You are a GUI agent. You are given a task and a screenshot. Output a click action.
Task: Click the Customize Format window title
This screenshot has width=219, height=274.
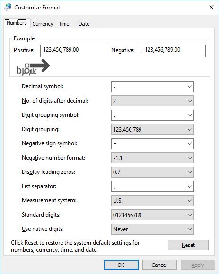coord(37,8)
